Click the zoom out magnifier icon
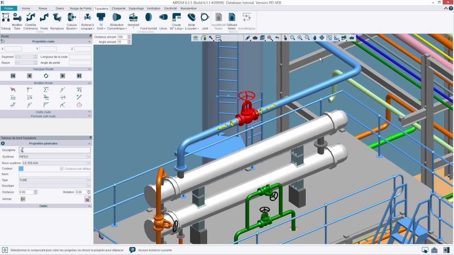454x255 pixels. tap(307, 38)
